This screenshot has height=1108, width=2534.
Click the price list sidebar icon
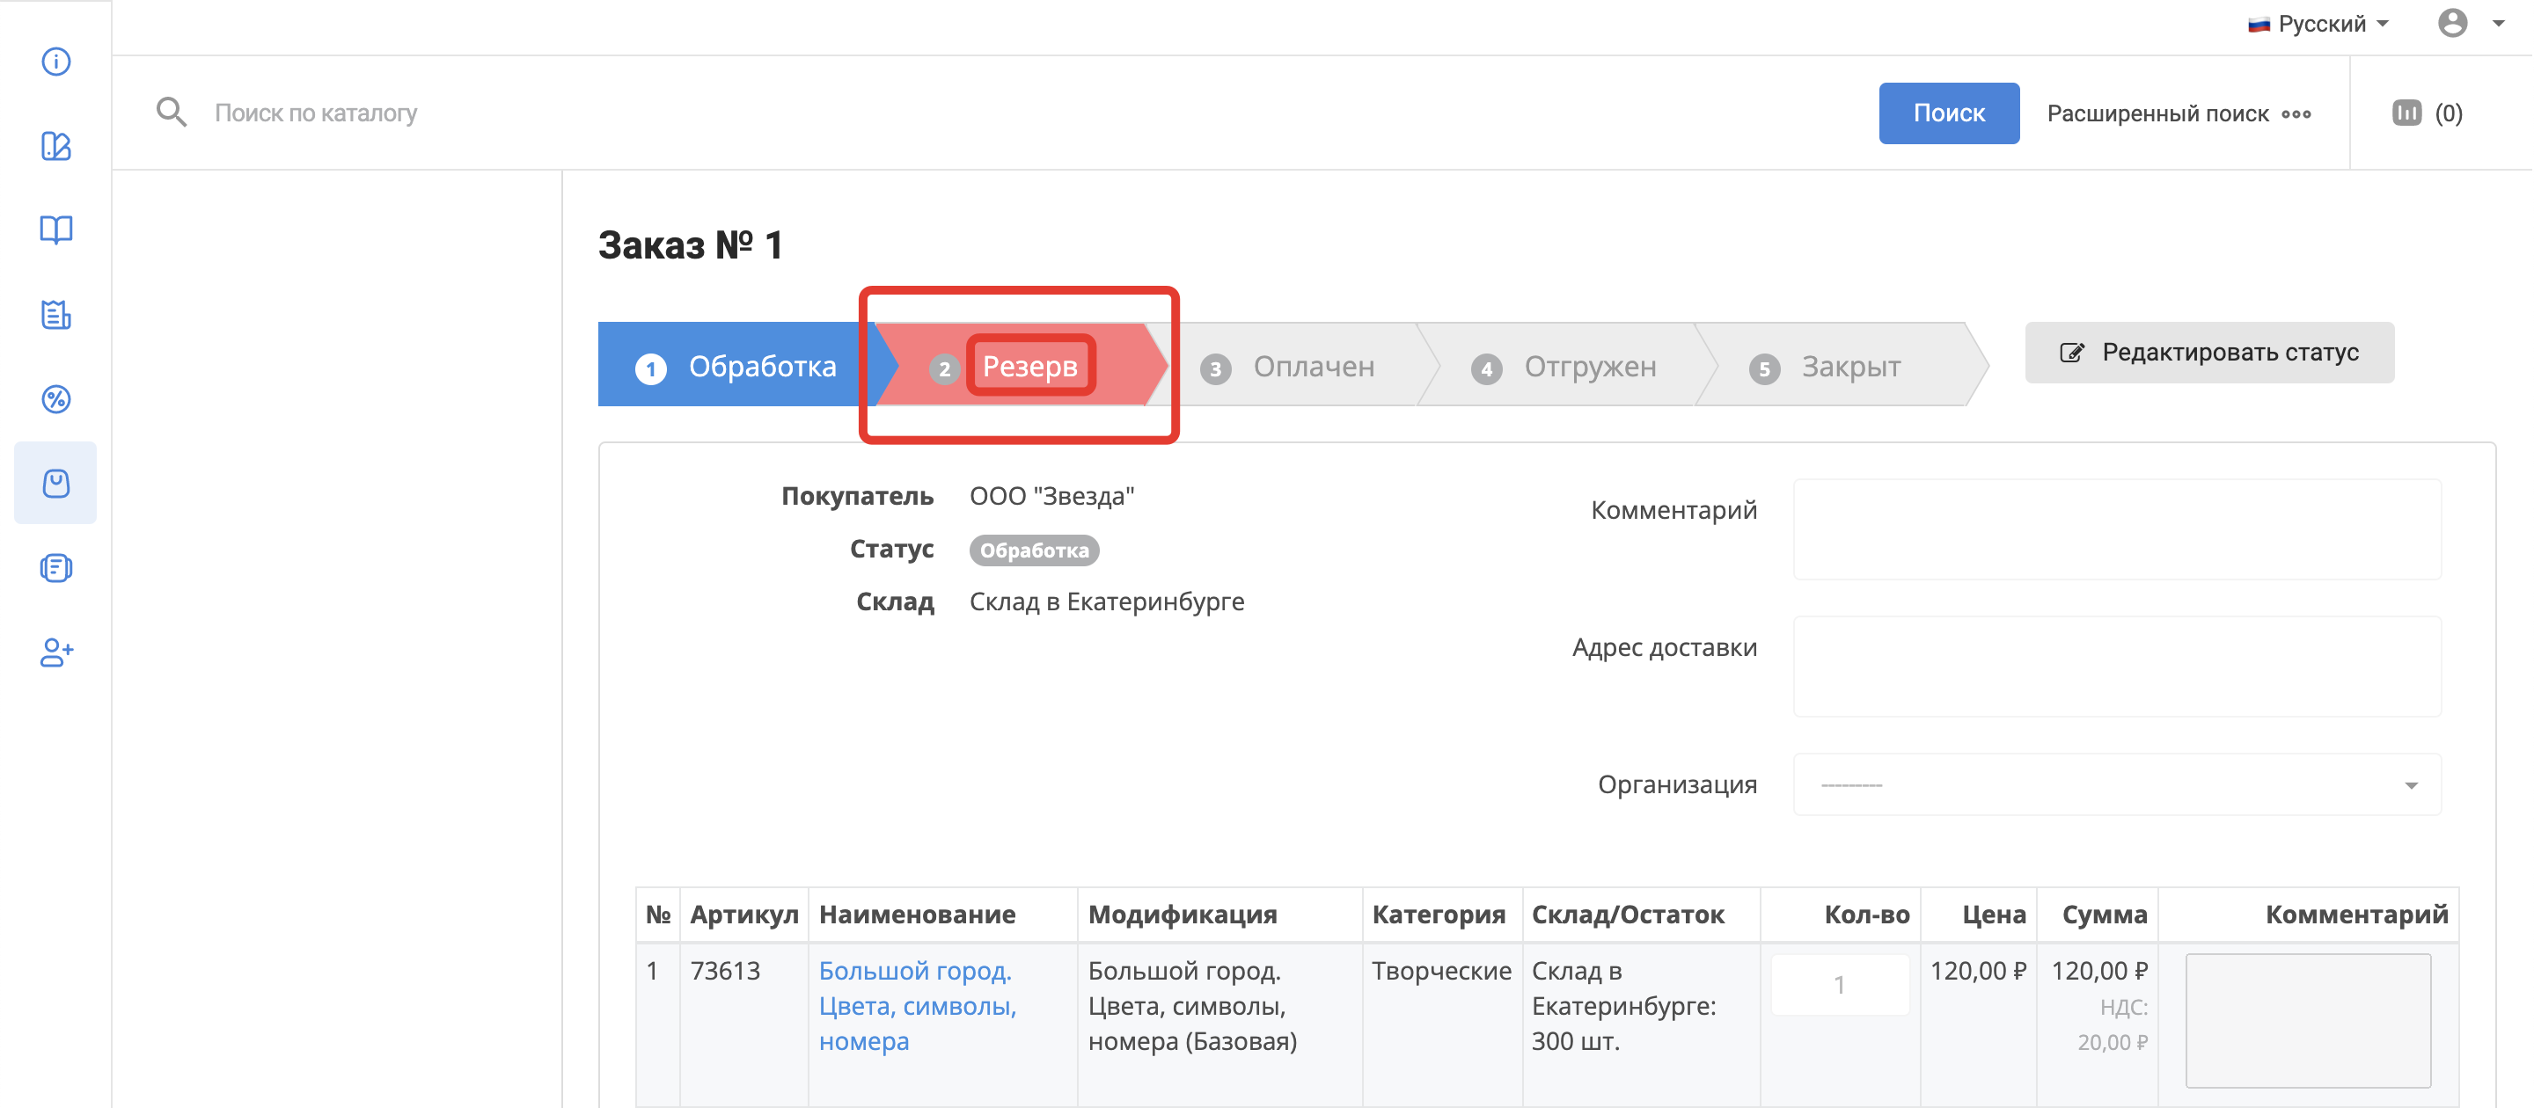(x=56, y=315)
